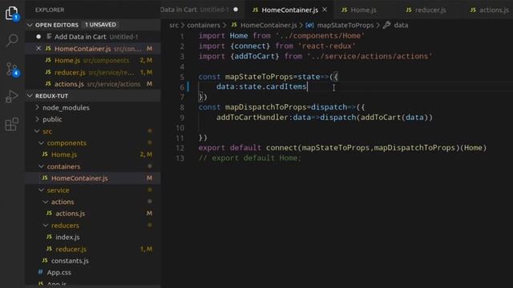
Task: Click JS icon in HomeContainer.js breadcrumb
Action: [234, 25]
